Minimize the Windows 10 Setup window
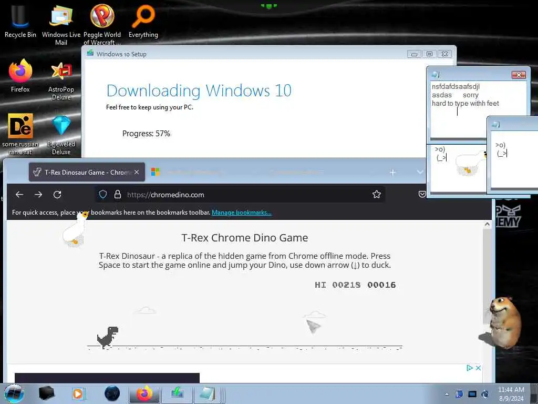Image resolution: width=538 pixels, height=404 pixels. [x=414, y=54]
